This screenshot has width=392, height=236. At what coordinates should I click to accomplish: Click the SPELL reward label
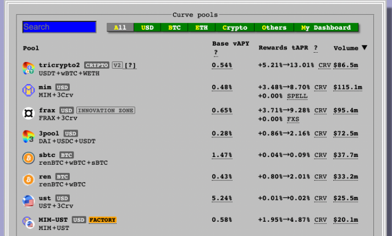click(297, 96)
